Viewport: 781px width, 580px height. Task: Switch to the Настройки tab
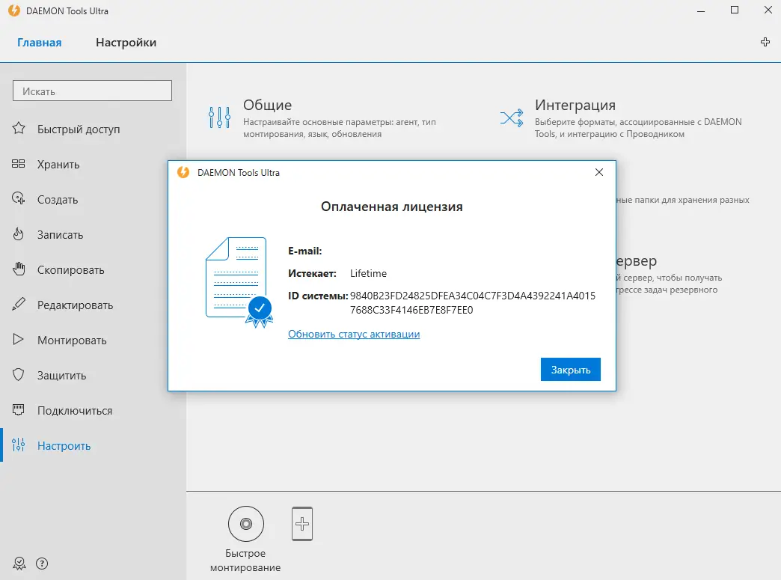point(126,43)
